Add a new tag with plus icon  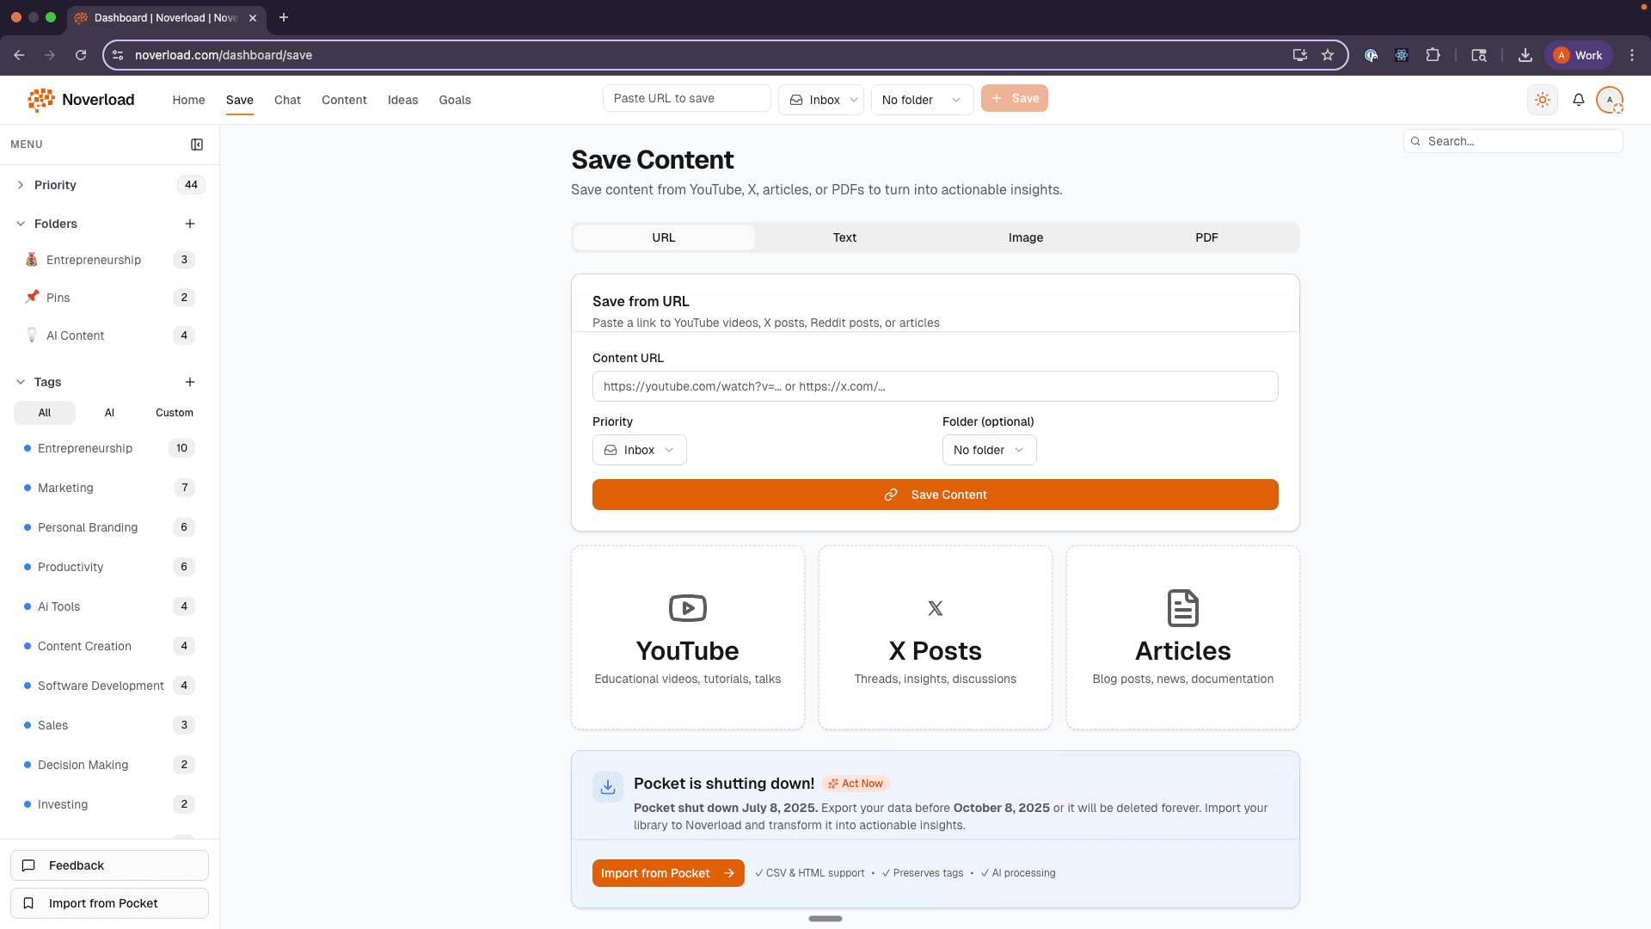pos(190,382)
